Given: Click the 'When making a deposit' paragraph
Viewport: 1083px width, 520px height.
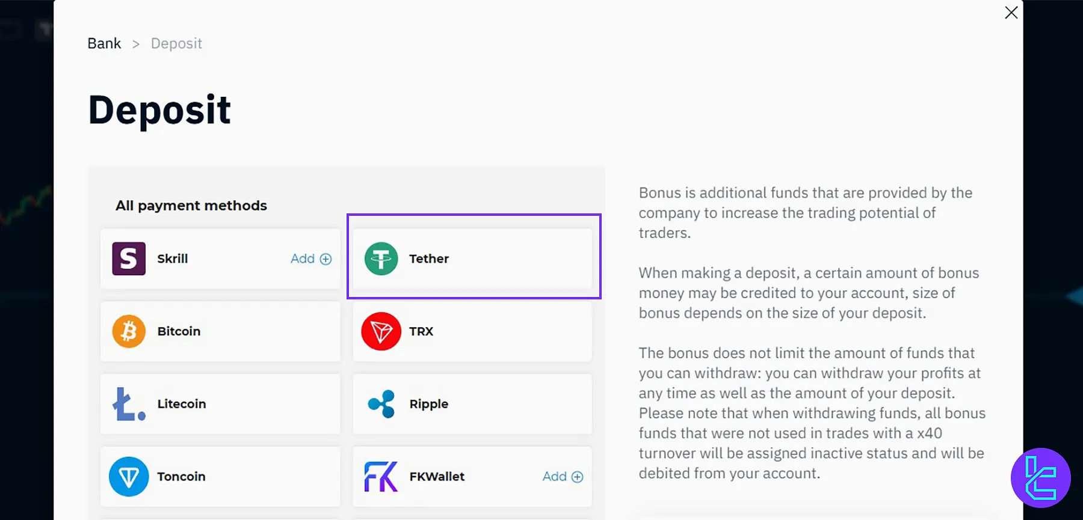Looking at the screenshot, I should pyautogui.click(x=809, y=293).
